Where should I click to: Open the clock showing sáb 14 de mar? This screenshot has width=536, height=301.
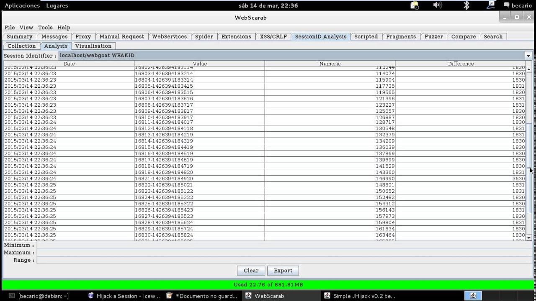pos(268,5)
